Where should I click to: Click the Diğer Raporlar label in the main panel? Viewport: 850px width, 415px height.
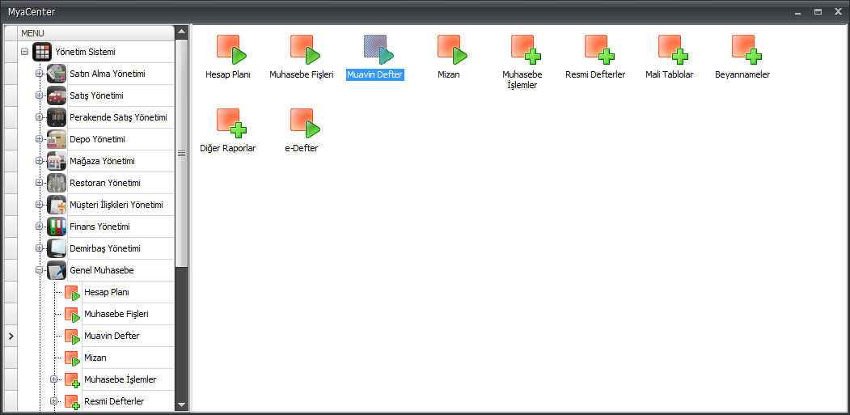tap(228, 148)
